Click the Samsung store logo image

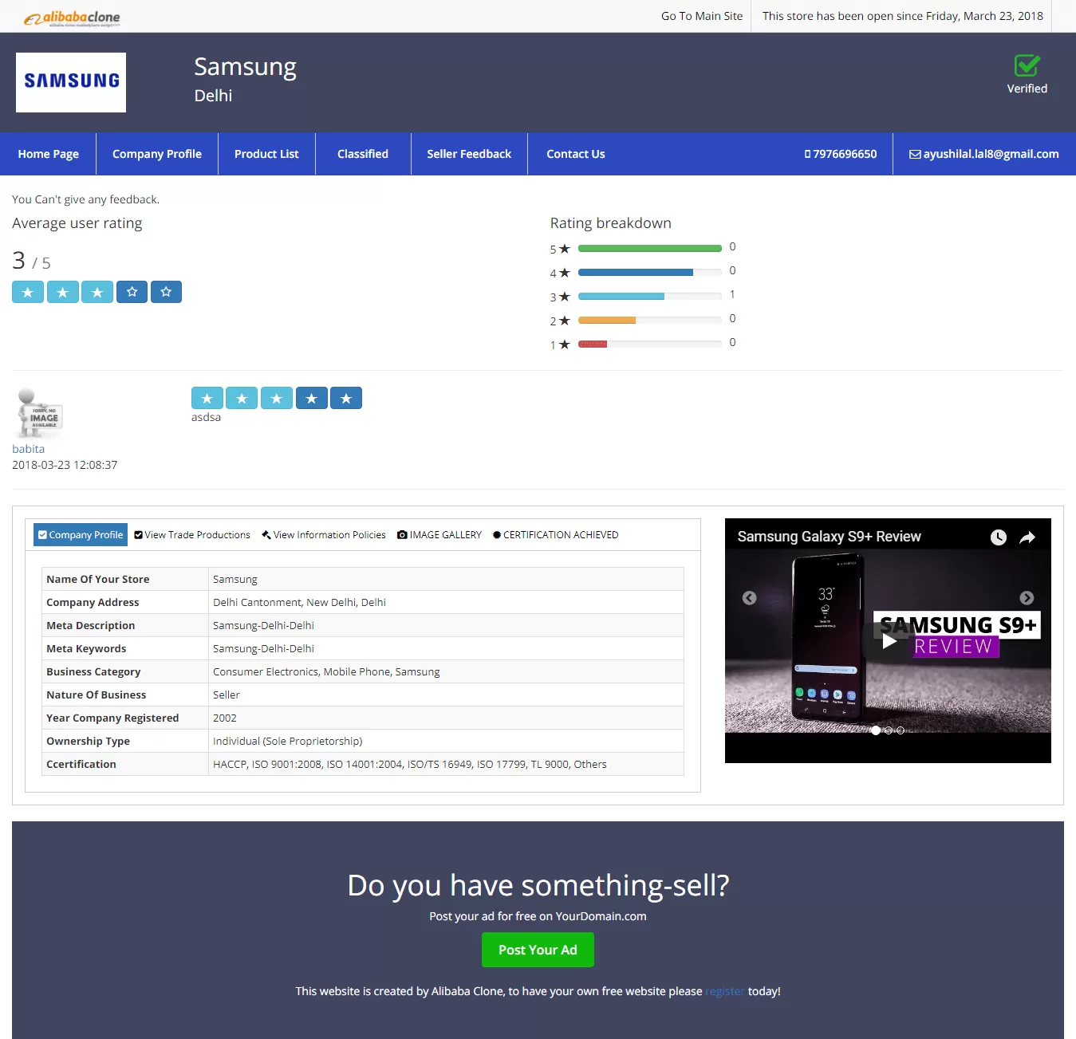(x=71, y=82)
